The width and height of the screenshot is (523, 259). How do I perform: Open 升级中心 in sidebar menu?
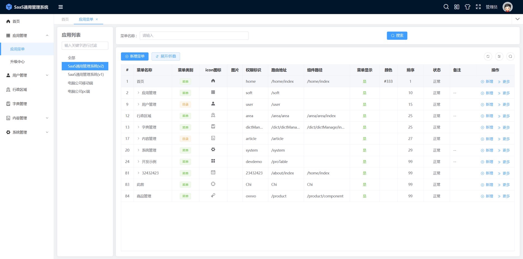coord(17,62)
